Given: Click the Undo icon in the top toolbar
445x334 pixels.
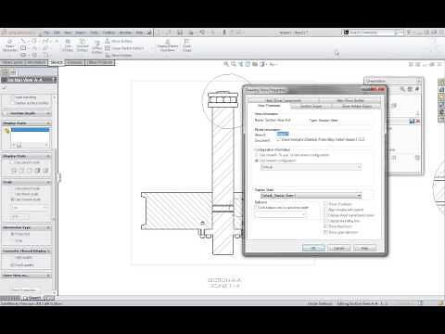Looking at the screenshot, I should [202, 32].
